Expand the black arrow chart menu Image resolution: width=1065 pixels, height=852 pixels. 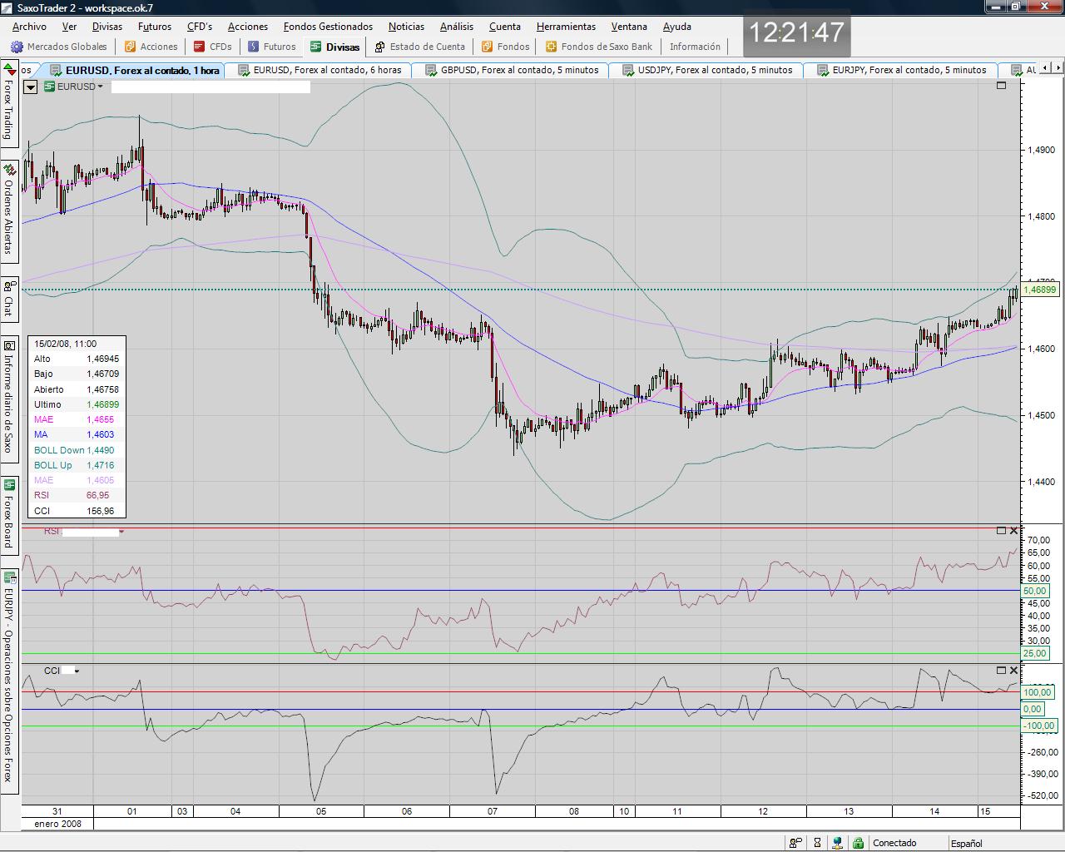pos(31,87)
